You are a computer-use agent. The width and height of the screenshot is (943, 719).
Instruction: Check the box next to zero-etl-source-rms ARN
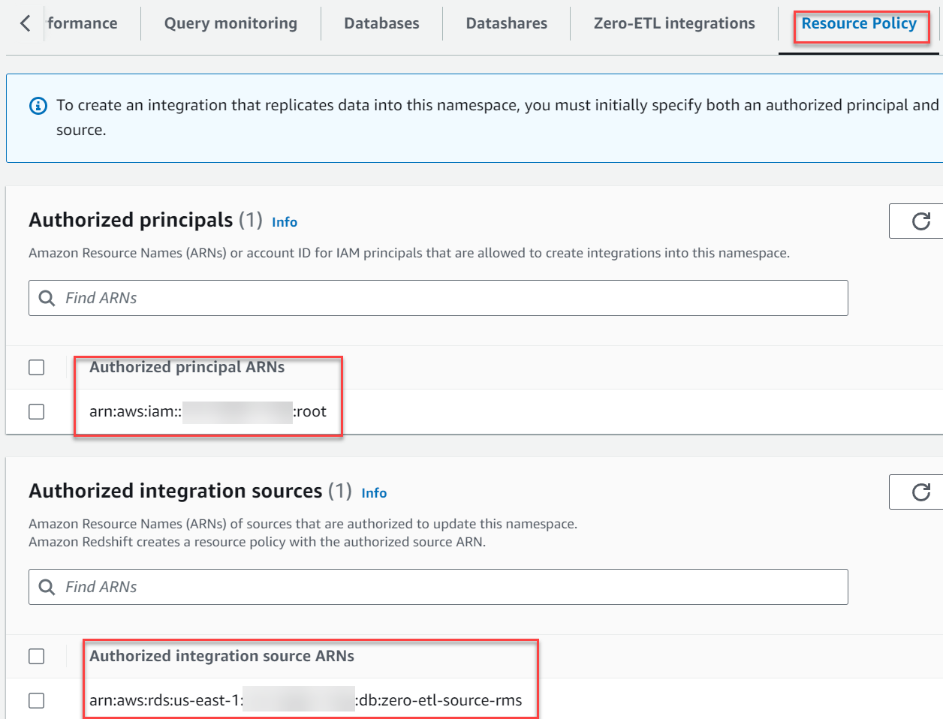tap(36, 700)
